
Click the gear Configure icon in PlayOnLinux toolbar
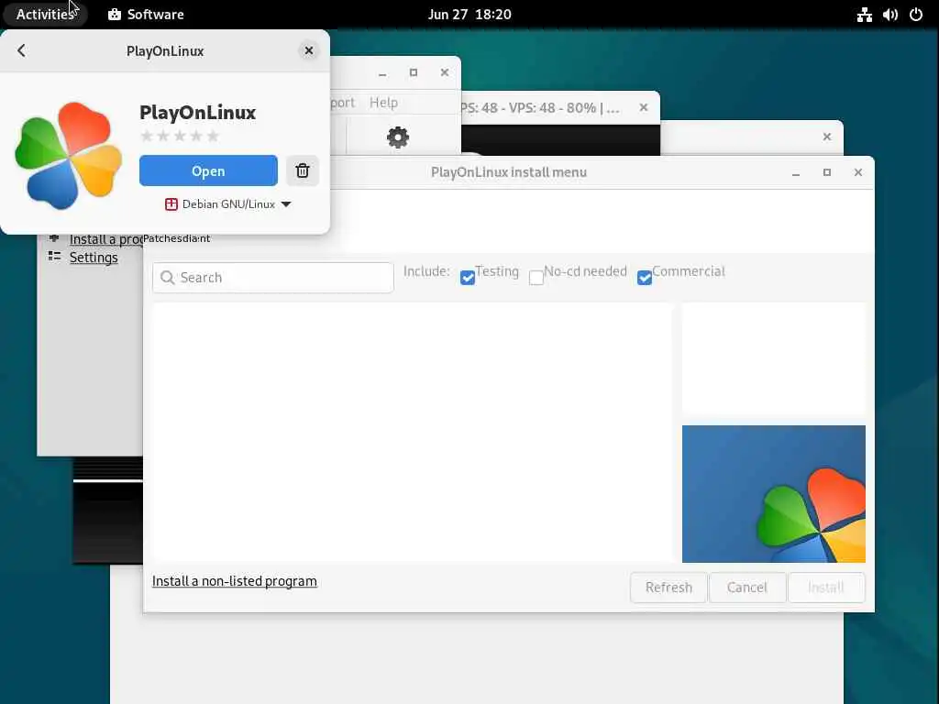click(398, 137)
